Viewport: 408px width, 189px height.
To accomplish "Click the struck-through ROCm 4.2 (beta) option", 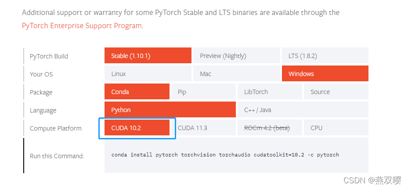I will click(270, 127).
